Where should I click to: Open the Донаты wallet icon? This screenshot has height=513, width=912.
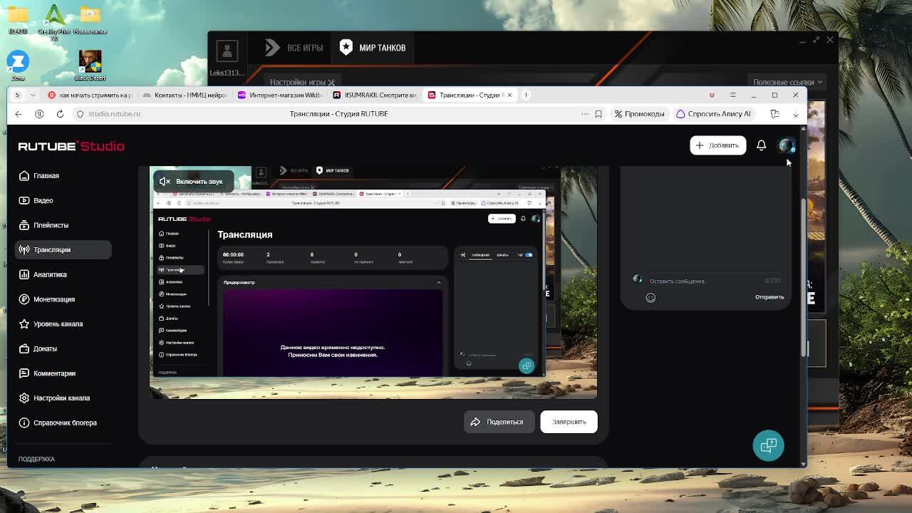(24, 348)
